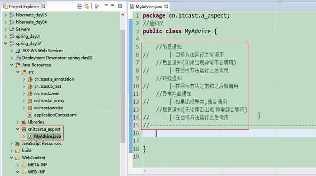Image resolution: width=316 pixels, height=176 pixels.
Task: Expand cn.itcast.a_annotation package
Action: point(24,80)
